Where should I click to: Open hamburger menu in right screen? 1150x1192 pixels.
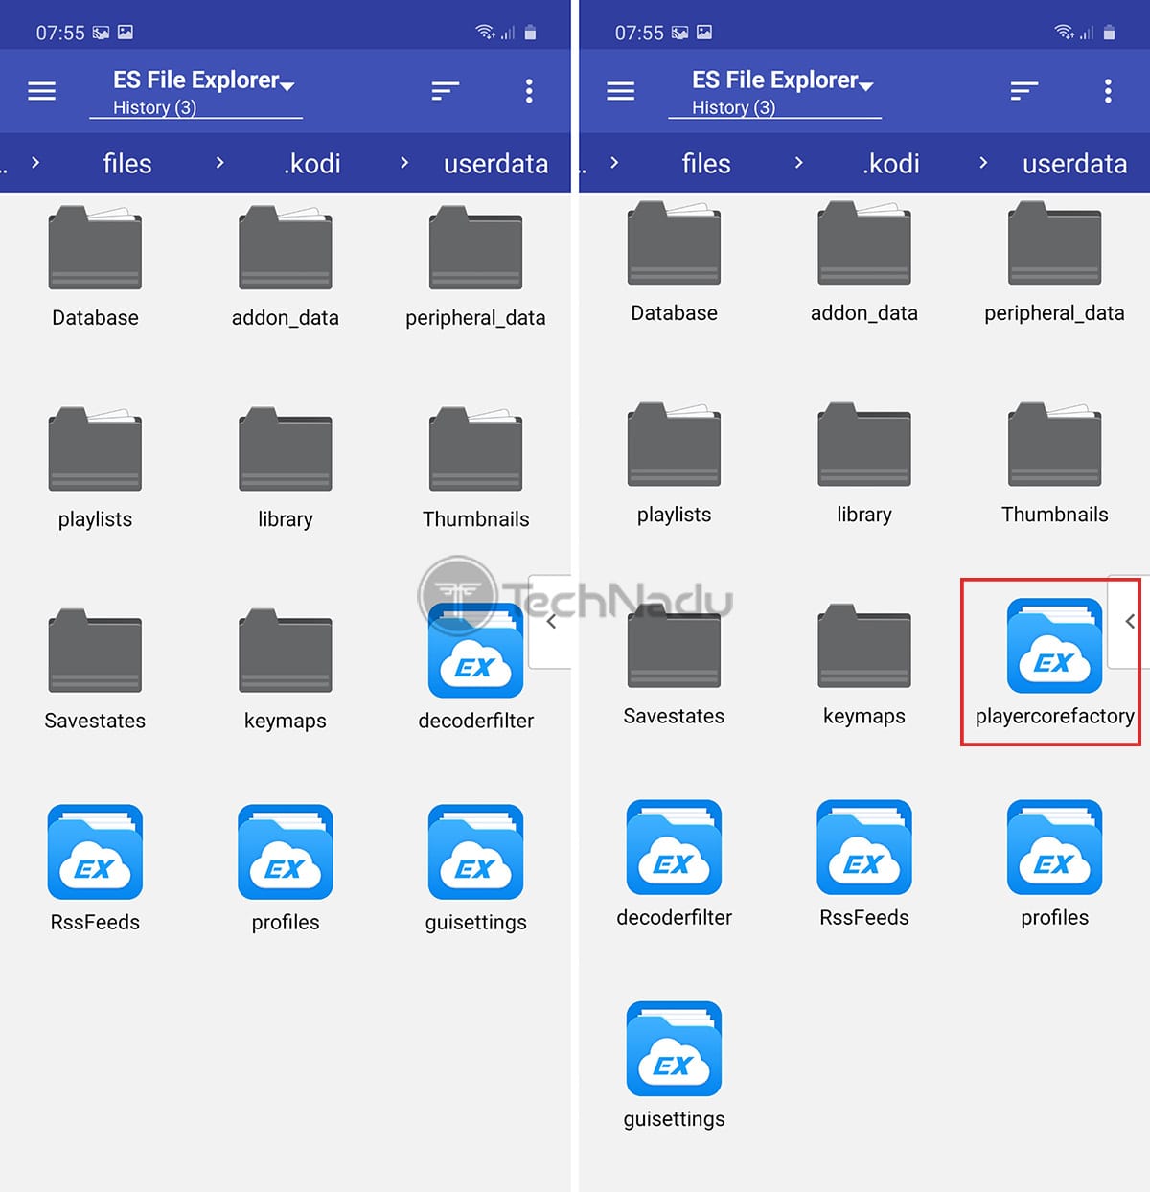(620, 91)
